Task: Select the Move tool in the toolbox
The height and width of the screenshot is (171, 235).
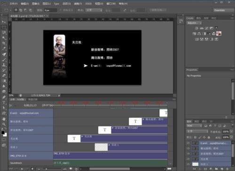Action: pyautogui.click(x=3, y=22)
